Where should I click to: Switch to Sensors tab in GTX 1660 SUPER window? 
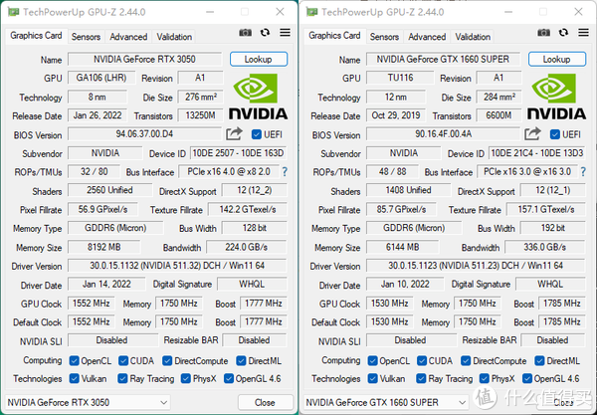pos(384,37)
